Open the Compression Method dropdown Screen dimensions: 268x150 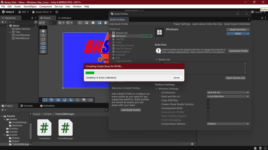pos(228,124)
